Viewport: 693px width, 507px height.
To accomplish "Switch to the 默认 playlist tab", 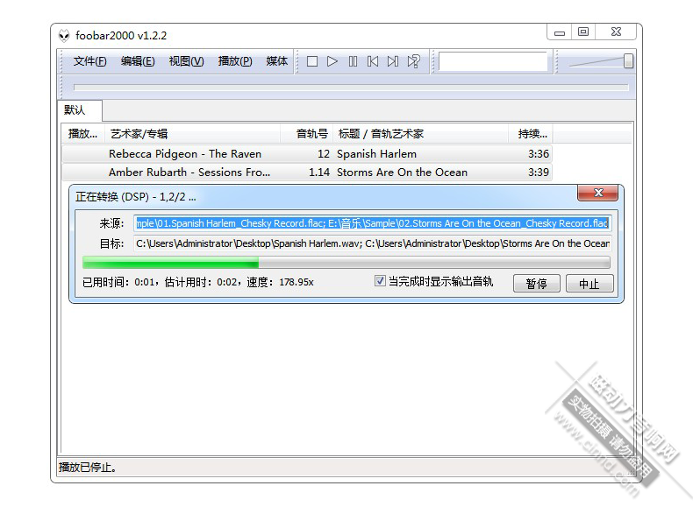I will tap(75, 110).
